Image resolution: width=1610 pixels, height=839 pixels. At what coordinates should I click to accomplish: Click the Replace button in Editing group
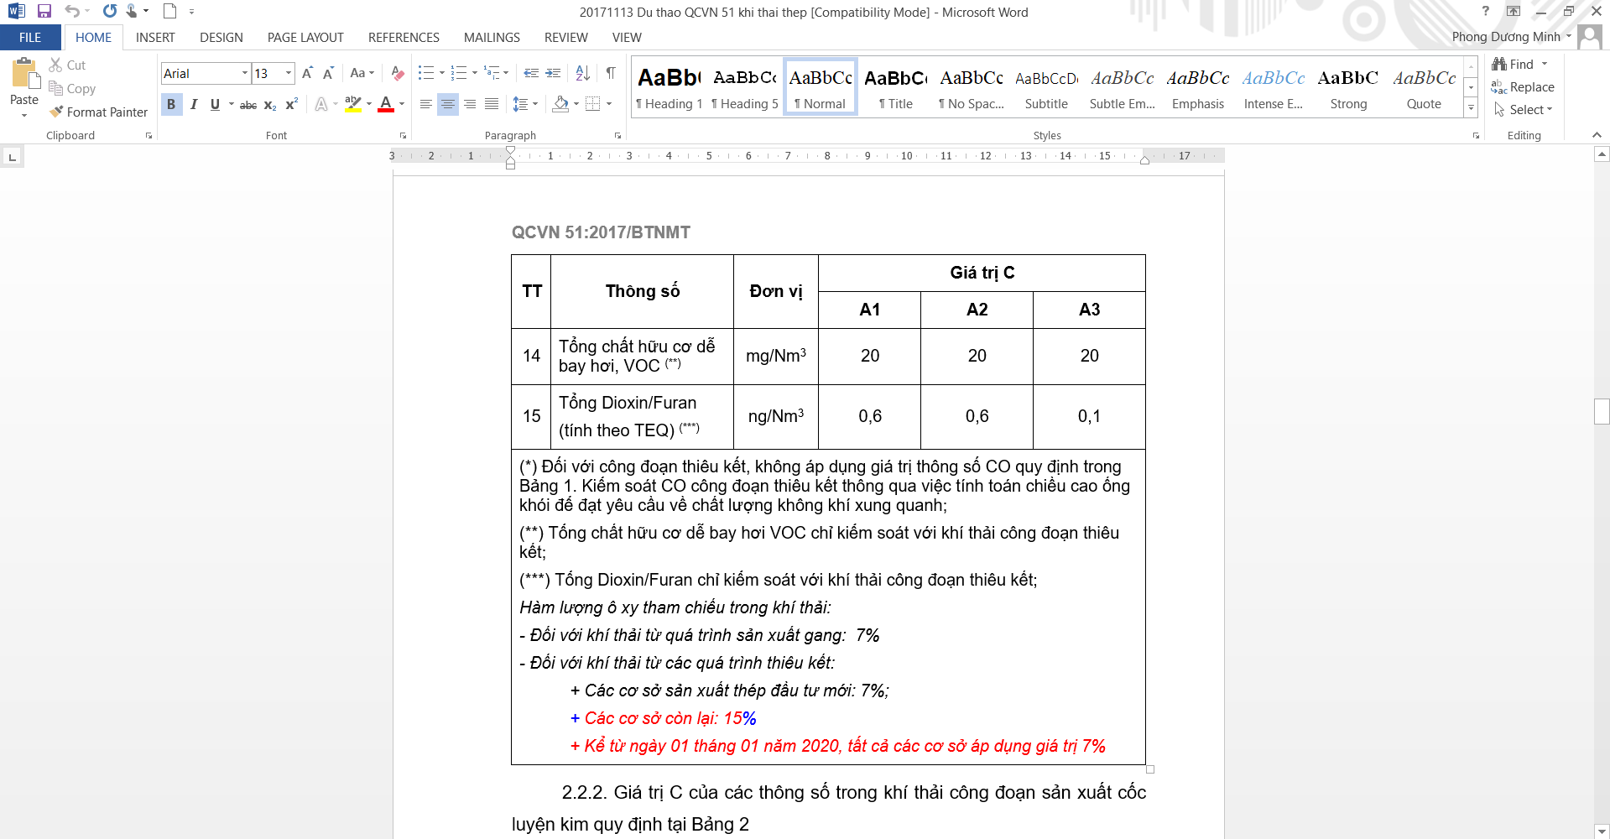click(1523, 86)
